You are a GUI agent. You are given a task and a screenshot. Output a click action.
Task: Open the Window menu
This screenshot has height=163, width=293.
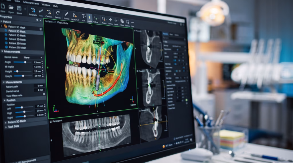click(46, 5)
